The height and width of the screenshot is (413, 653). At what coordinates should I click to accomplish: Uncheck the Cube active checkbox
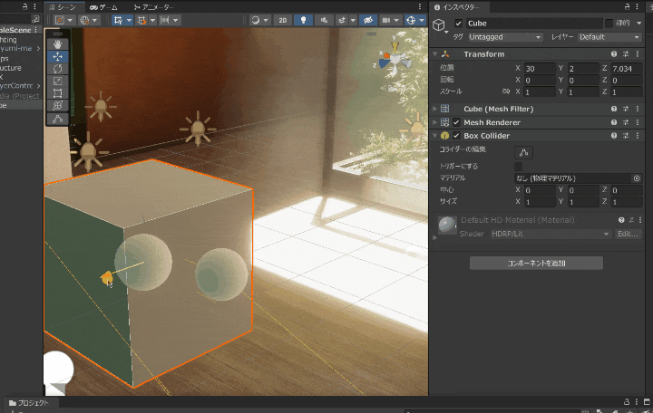coord(458,24)
